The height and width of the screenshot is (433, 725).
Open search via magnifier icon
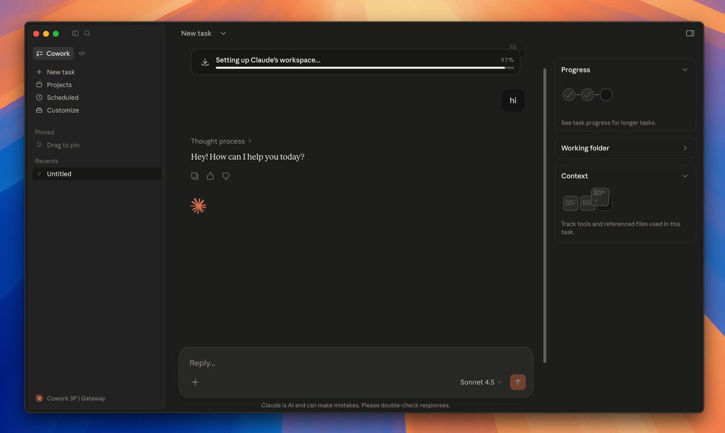tap(87, 33)
